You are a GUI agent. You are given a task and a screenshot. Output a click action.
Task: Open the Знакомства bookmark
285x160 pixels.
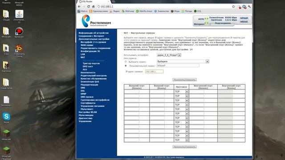pos(161,11)
